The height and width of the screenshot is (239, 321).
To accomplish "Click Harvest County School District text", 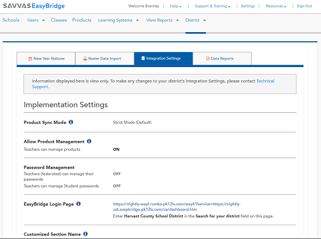I will [x=154, y=216].
